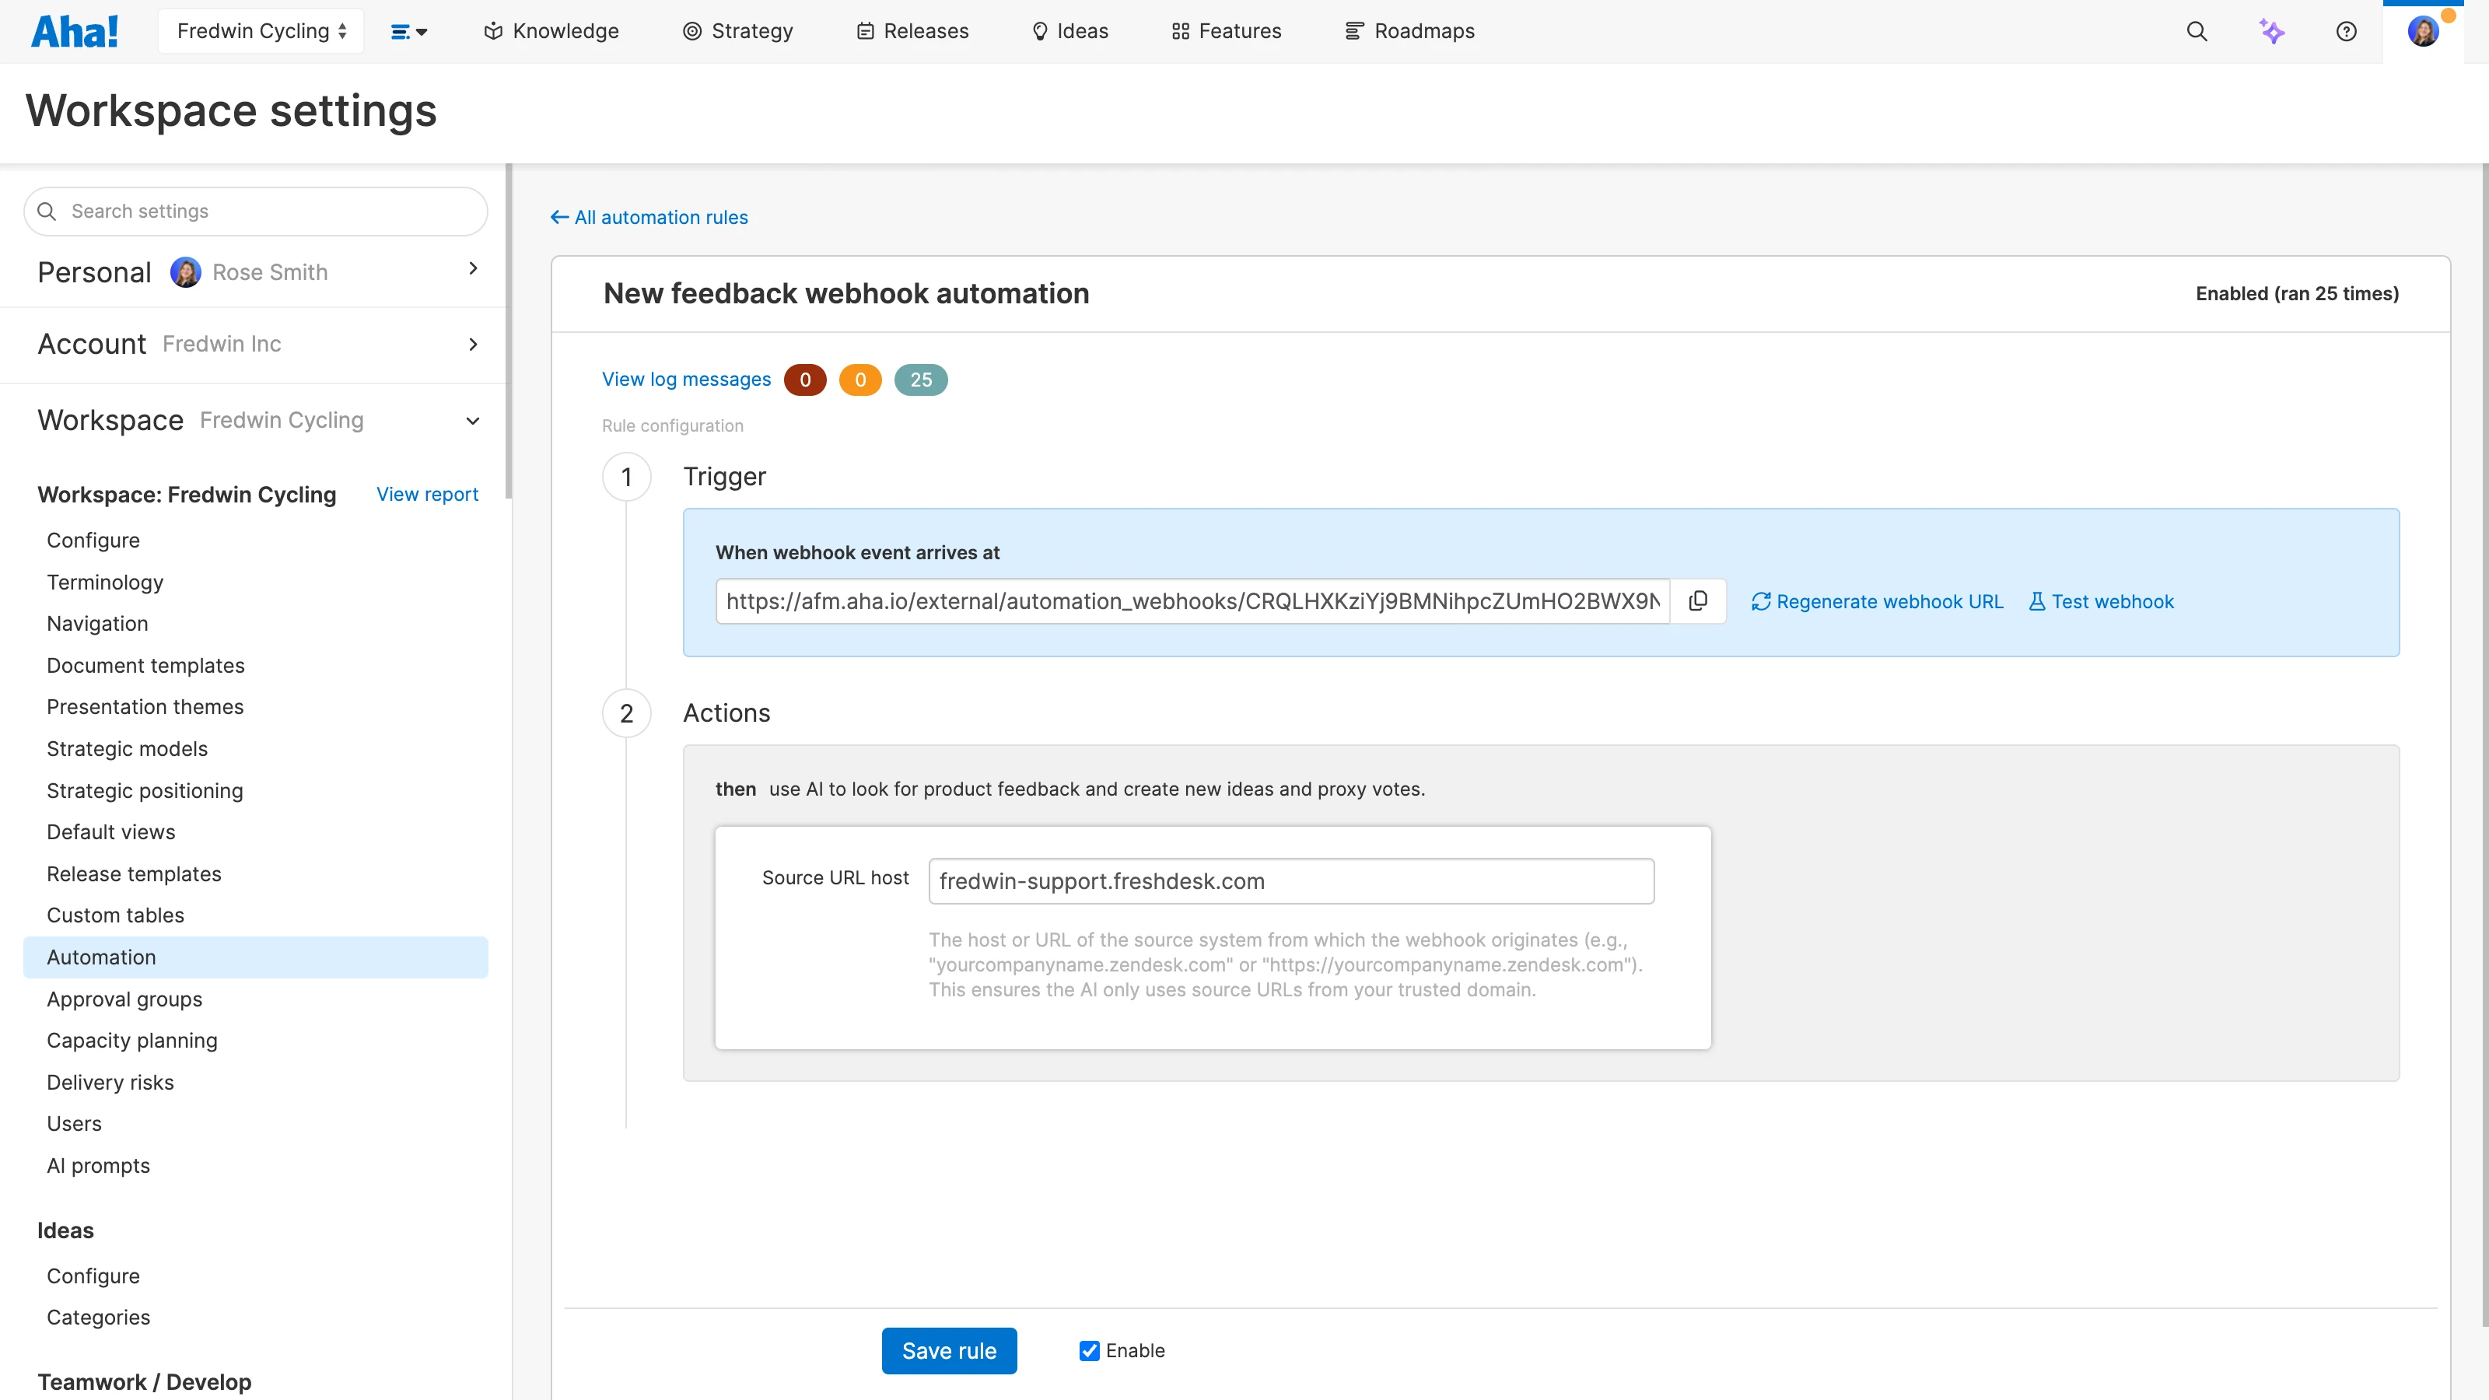The width and height of the screenshot is (2489, 1400).
Task: Enable the automation rule checkbox
Action: click(1090, 1351)
